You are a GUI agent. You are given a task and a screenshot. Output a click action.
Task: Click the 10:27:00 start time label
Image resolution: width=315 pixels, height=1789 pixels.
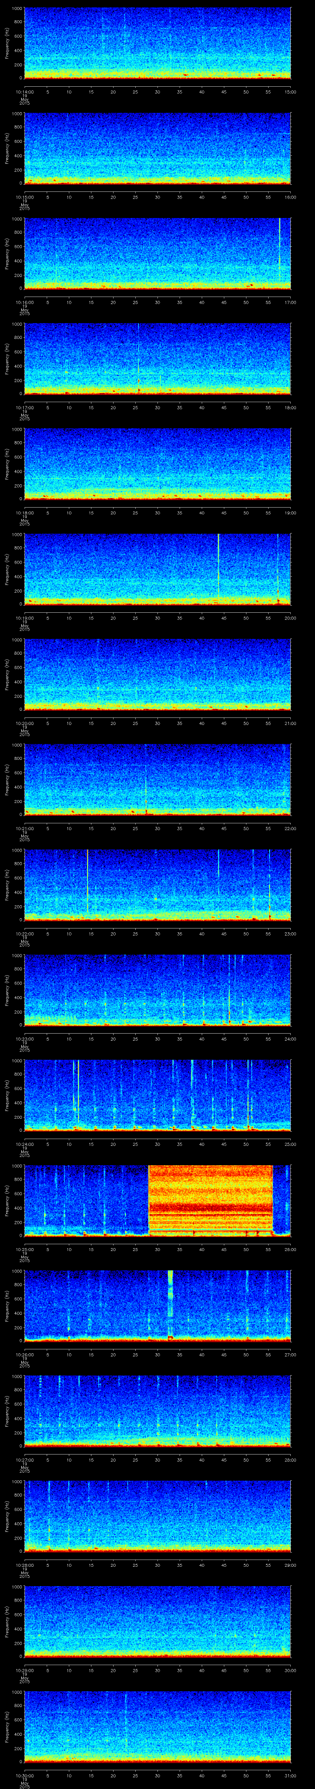(x=24, y=1460)
